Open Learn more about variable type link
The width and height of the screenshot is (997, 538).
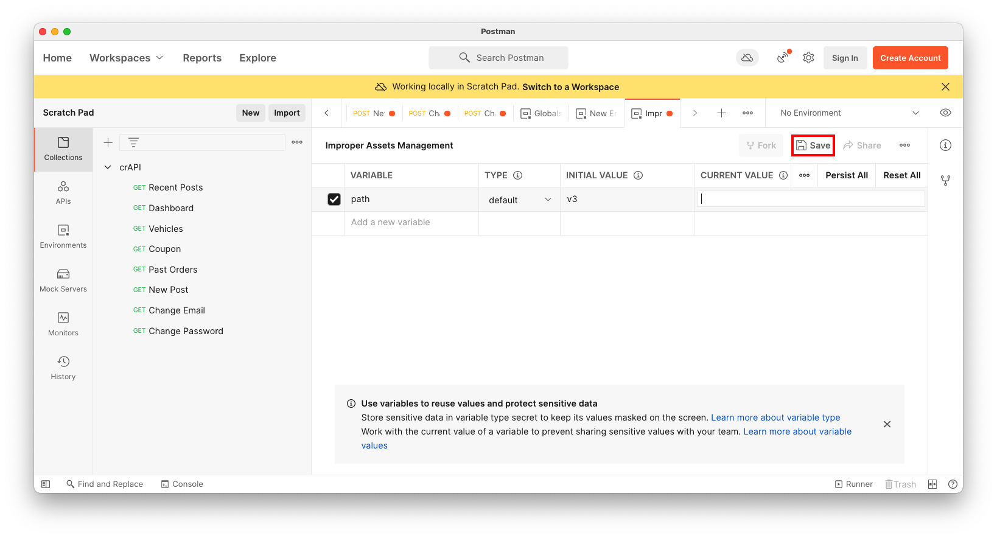coord(775,417)
